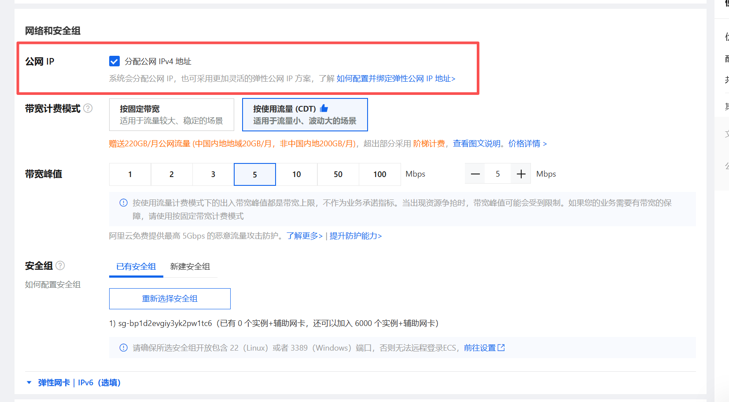This screenshot has width=729, height=402.
Task: Click the 重新选择安全组 button
Action: click(170, 299)
